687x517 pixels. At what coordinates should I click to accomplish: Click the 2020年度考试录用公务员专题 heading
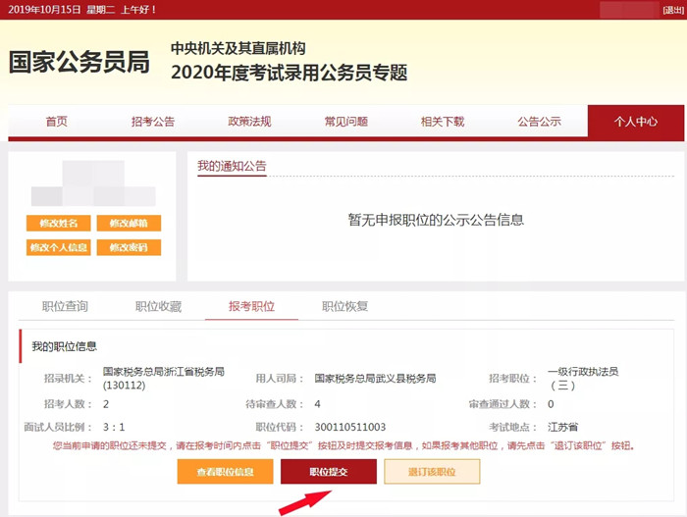[290, 73]
